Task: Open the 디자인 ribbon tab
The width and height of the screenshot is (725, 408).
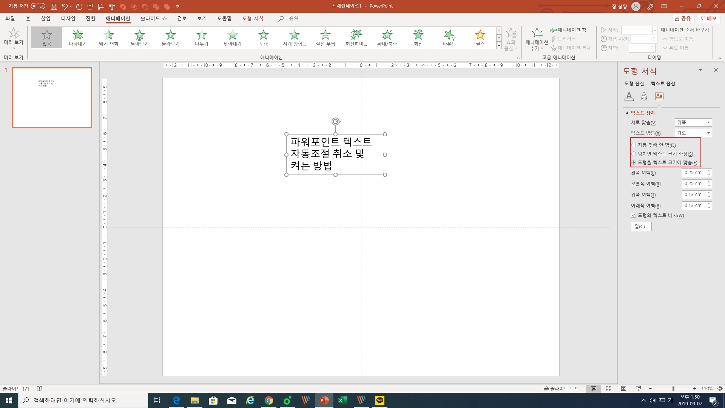Action: pos(68,19)
